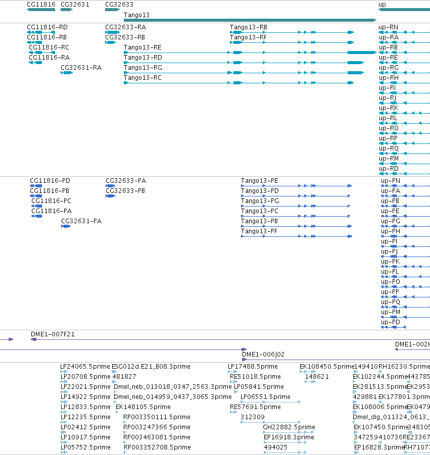
Task: Select EST entry 148621
Action: [317, 377]
